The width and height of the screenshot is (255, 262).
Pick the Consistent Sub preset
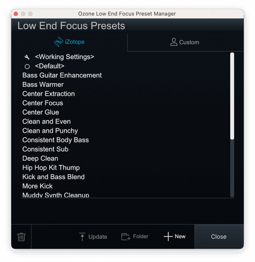coord(45,149)
